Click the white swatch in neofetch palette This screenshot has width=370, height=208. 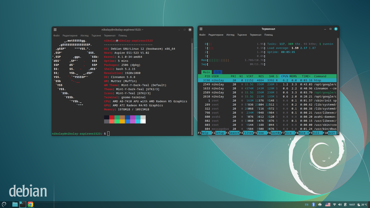(x=143, y=121)
